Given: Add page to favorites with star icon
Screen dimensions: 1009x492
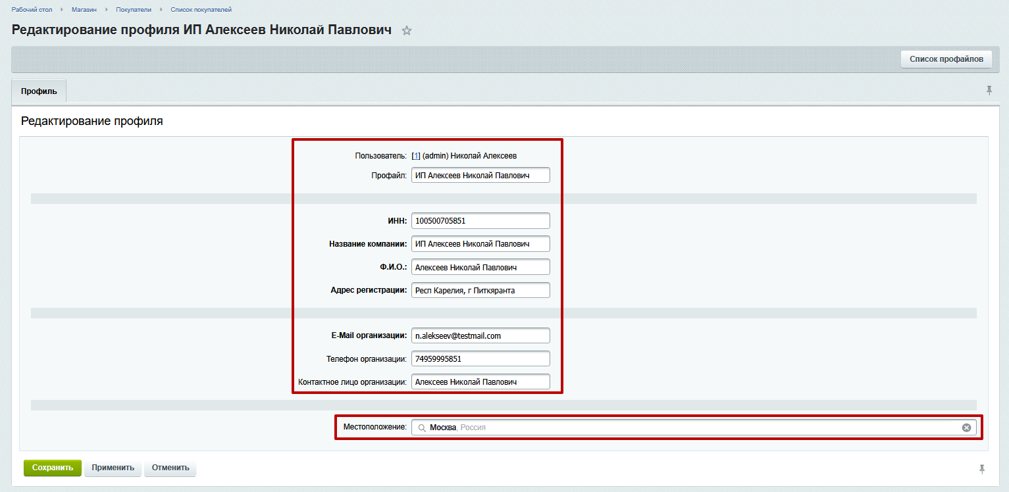Looking at the screenshot, I should (x=407, y=30).
